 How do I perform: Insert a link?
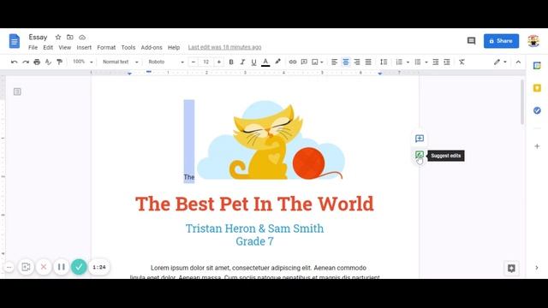click(293, 62)
